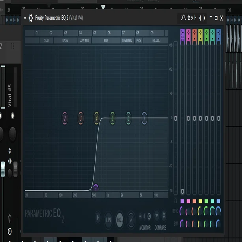Select the yellow band 4 color square
This screenshot has width=242, height=242.
click(x=200, y=201)
